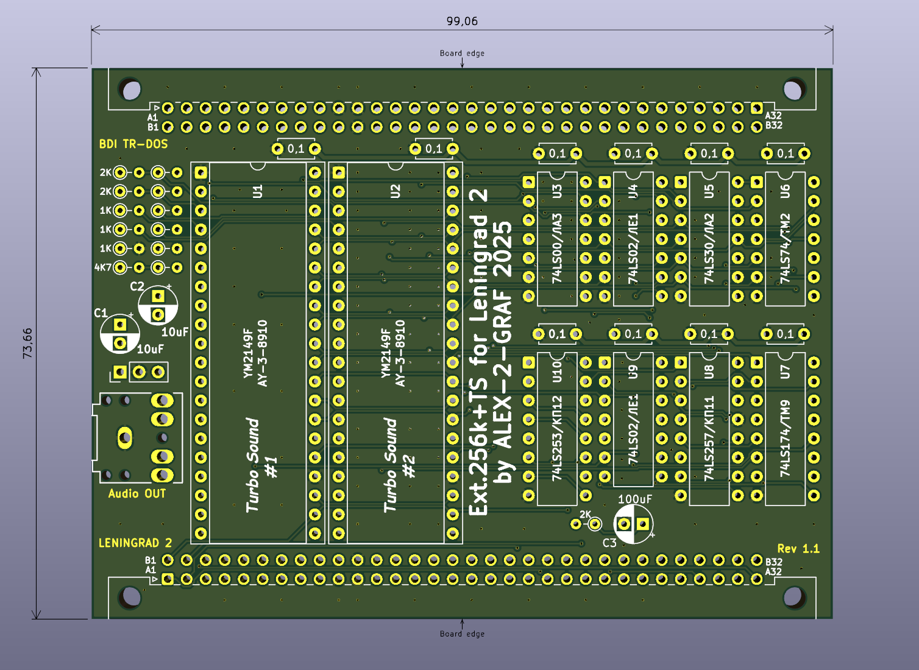The image size is (919, 670).
Task: Click the Ext.256k+TS for Leningrad 2 title
Action: click(479, 352)
